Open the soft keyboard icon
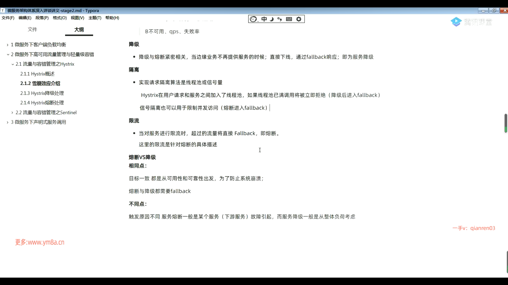508x285 pixels. pyautogui.click(x=289, y=19)
